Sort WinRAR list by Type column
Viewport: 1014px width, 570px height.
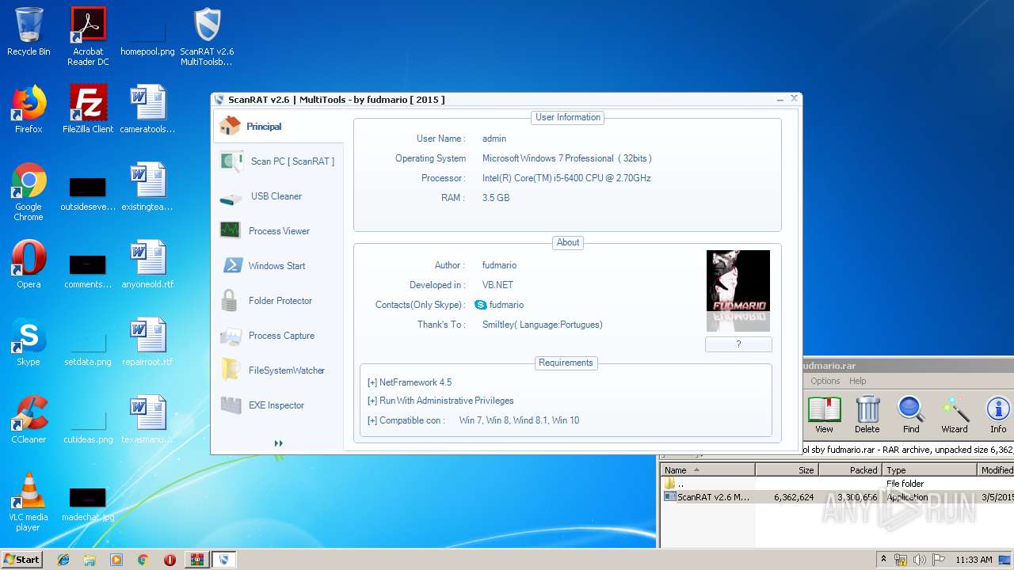pos(930,469)
